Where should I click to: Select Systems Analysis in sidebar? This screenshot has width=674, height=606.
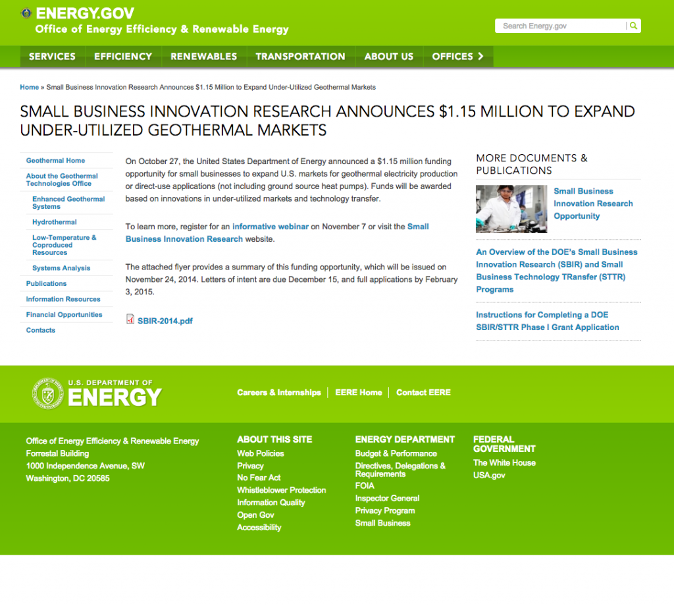(61, 268)
